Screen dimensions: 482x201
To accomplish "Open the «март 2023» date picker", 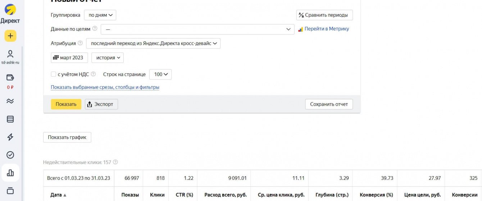I will point(69,58).
